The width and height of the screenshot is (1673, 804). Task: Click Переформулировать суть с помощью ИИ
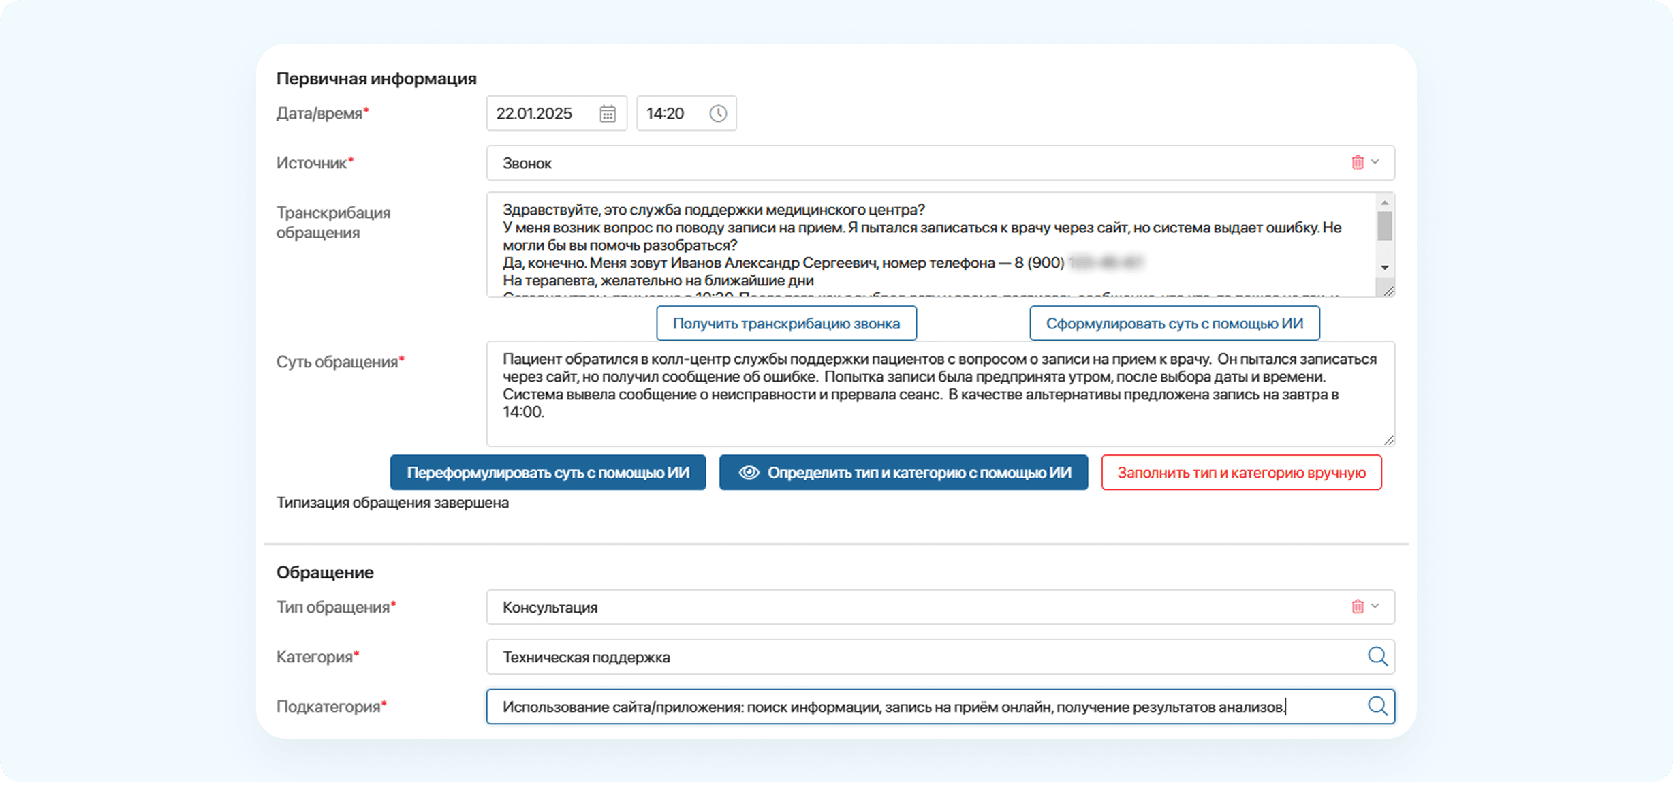[x=548, y=473]
